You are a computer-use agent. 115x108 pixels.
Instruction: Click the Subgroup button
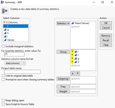point(63,79)
